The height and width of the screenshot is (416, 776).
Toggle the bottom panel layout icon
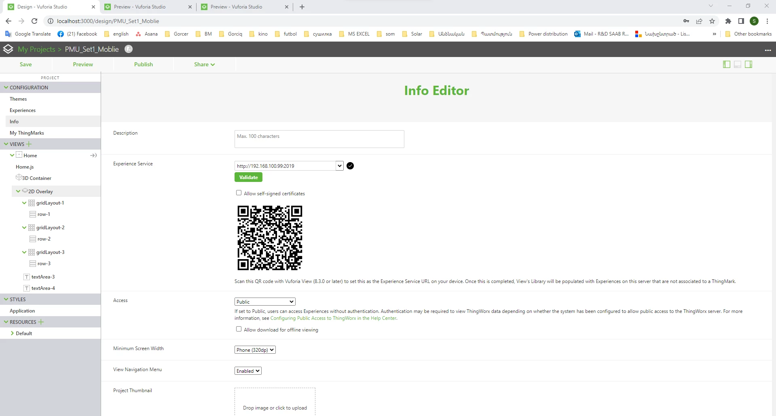738,64
